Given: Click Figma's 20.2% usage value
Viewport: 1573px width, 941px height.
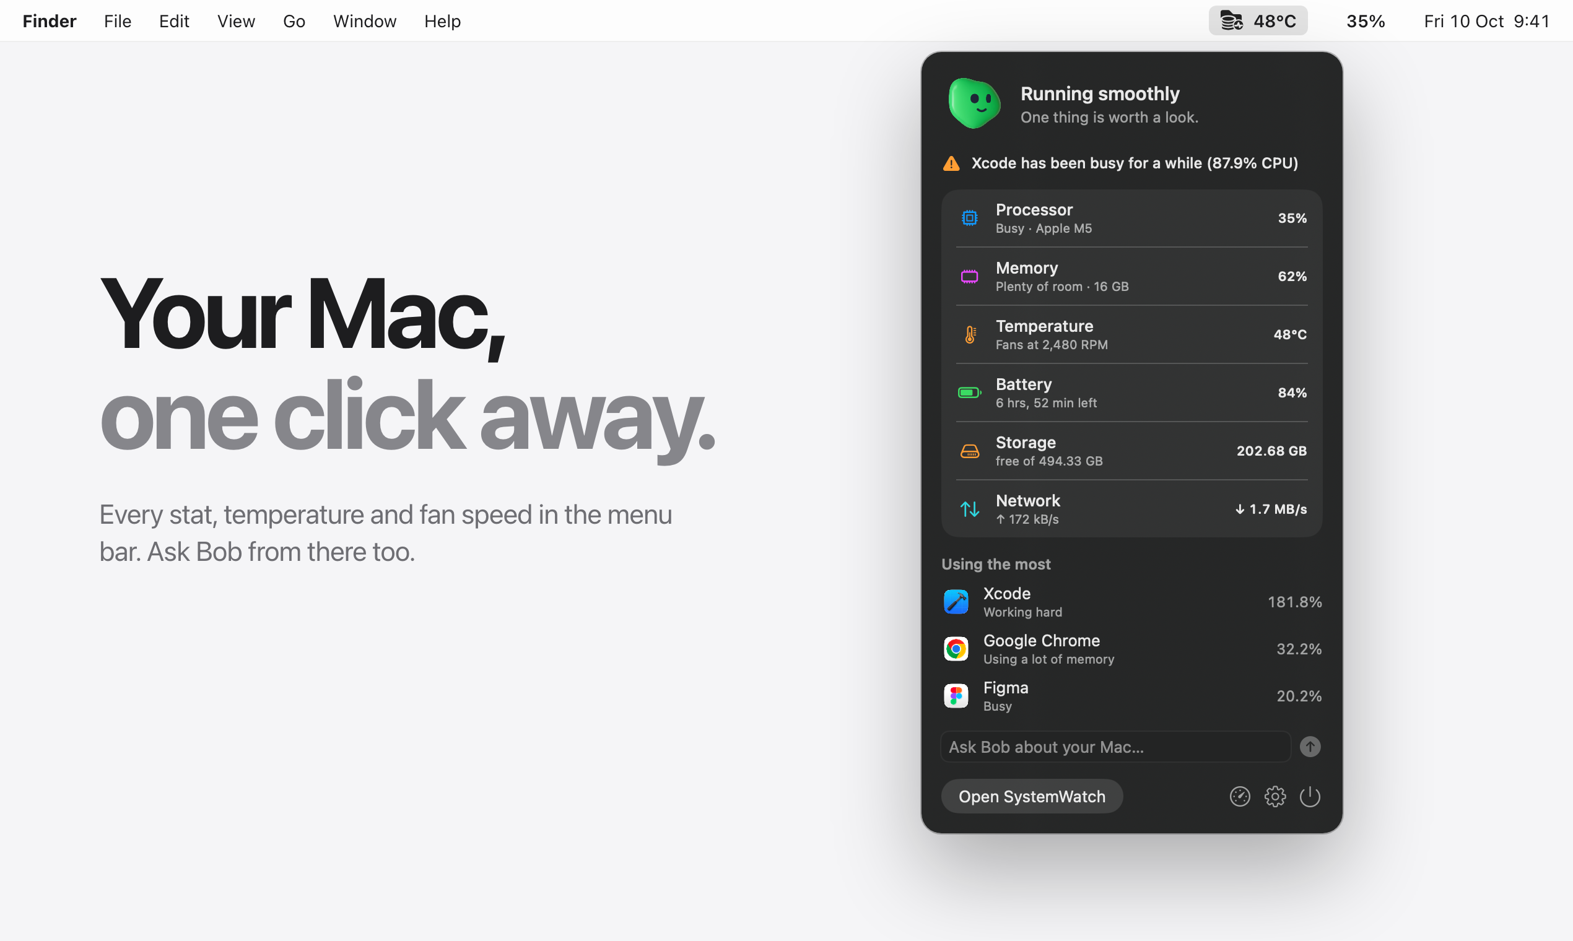Looking at the screenshot, I should (x=1299, y=696).
